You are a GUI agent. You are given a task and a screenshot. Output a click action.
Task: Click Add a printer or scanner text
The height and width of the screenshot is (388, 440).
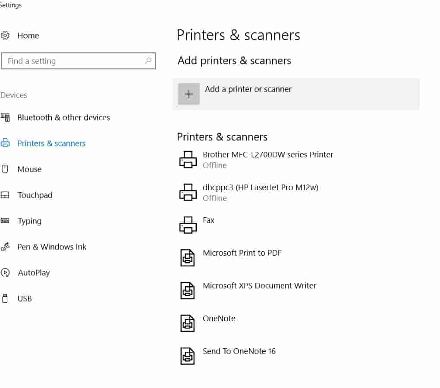coord(248,89)
